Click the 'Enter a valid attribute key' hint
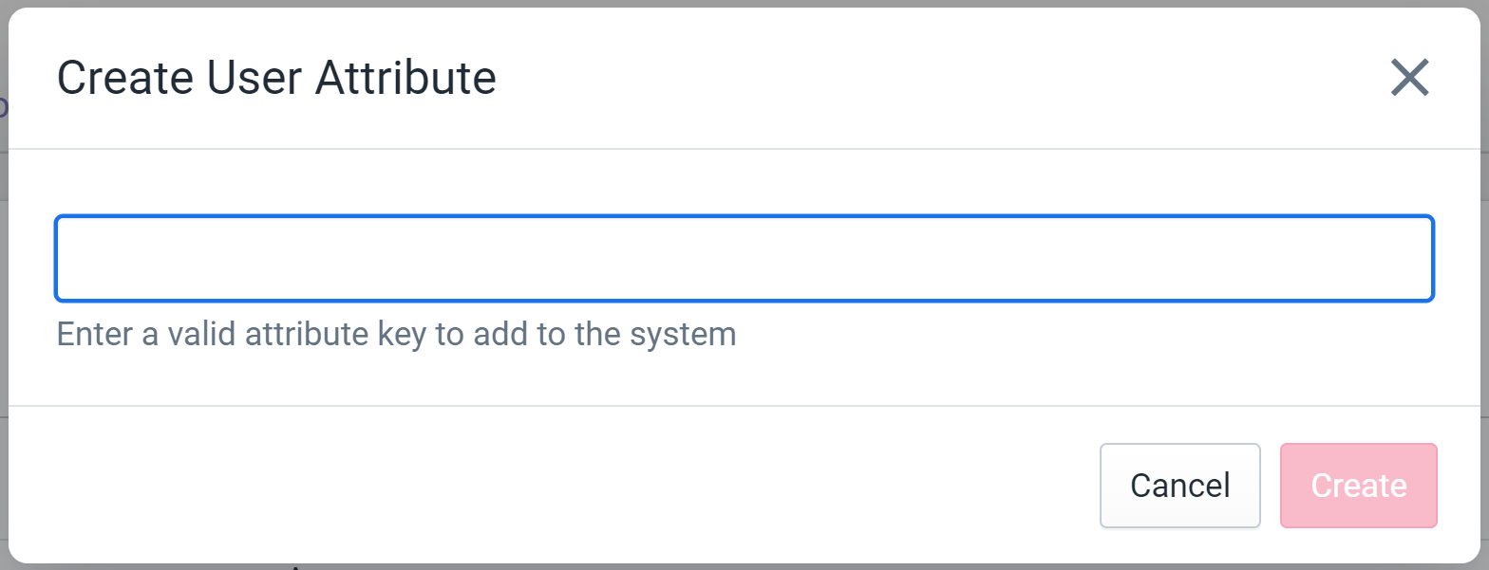1489x570 pixels. (397, 335)
